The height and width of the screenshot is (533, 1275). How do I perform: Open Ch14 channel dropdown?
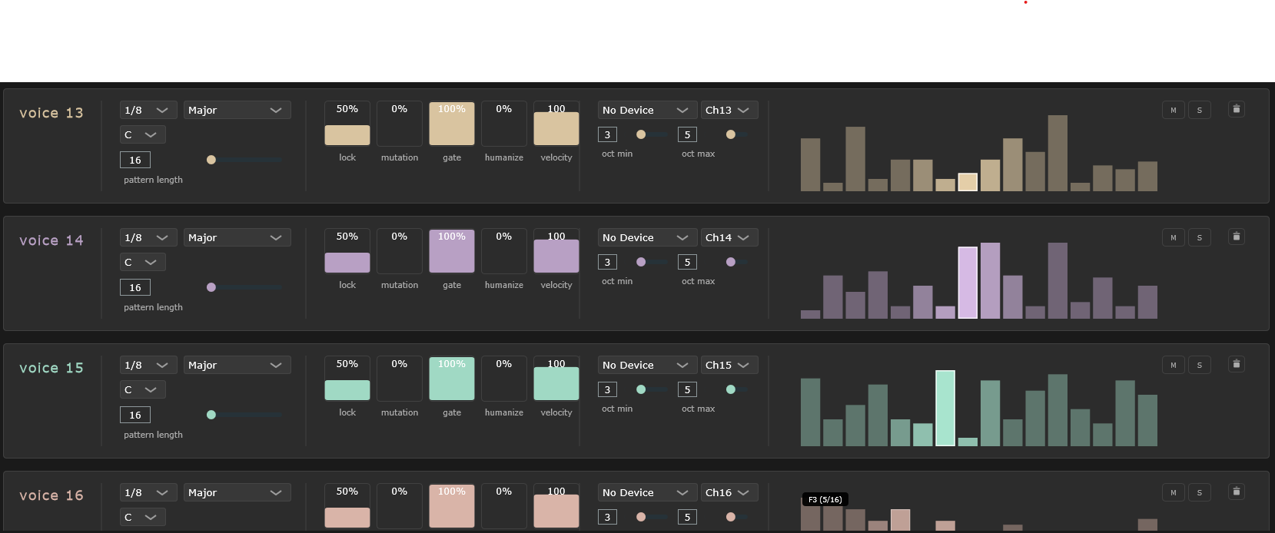[x=729, y=237]
